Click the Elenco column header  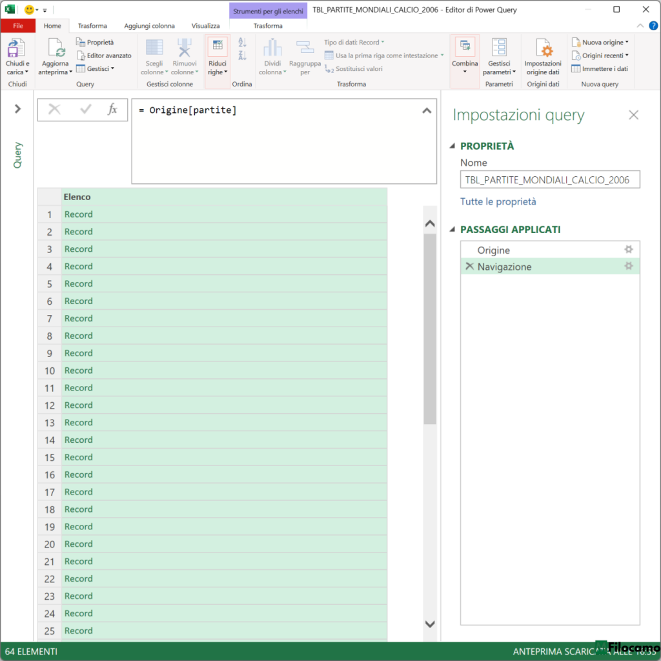click(224, 197)
